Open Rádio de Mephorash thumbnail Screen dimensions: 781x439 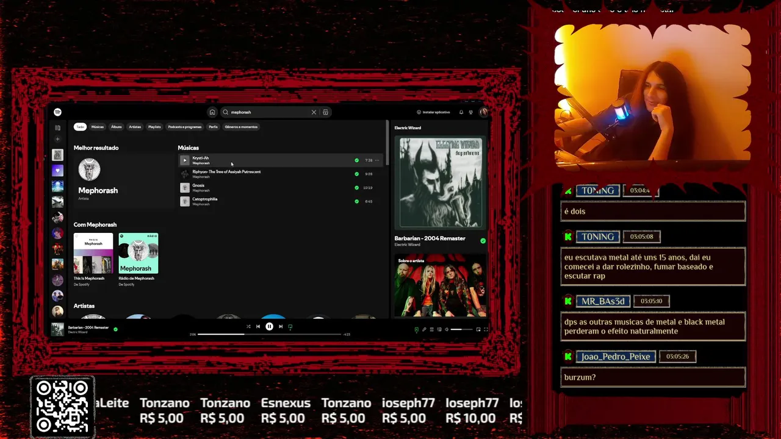139,253
